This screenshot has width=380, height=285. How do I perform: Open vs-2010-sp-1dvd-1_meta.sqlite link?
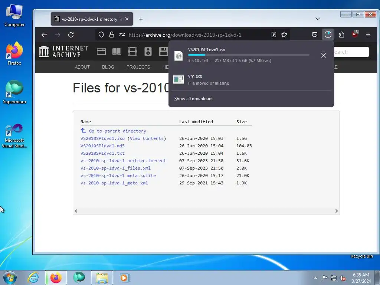[118, 176]
